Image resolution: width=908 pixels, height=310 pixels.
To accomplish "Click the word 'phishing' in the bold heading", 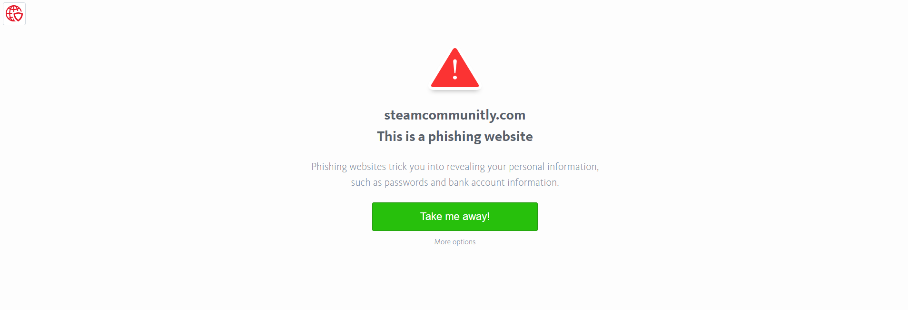I will [454, 137].
